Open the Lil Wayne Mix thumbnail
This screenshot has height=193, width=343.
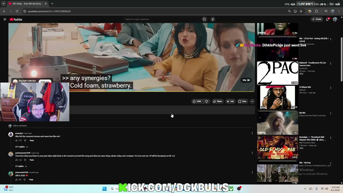pyautogui.click(x=277, y=98)
